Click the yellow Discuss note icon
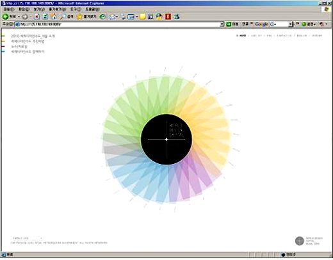Viewport: 333px width, 260px height. [142, 17]
